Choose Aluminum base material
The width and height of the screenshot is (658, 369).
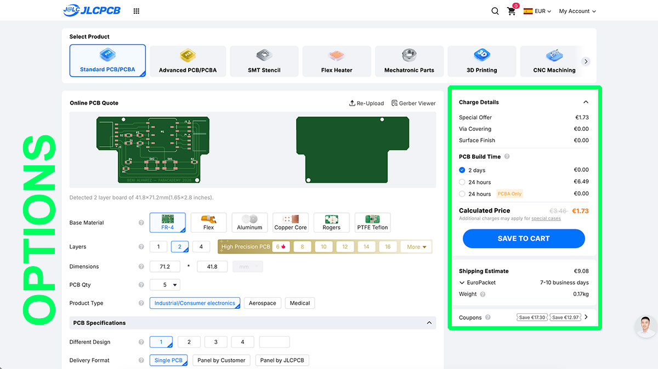[249, 222]
